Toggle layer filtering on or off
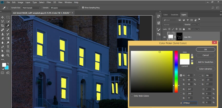222x108 pixels. (x=199, y=19)
